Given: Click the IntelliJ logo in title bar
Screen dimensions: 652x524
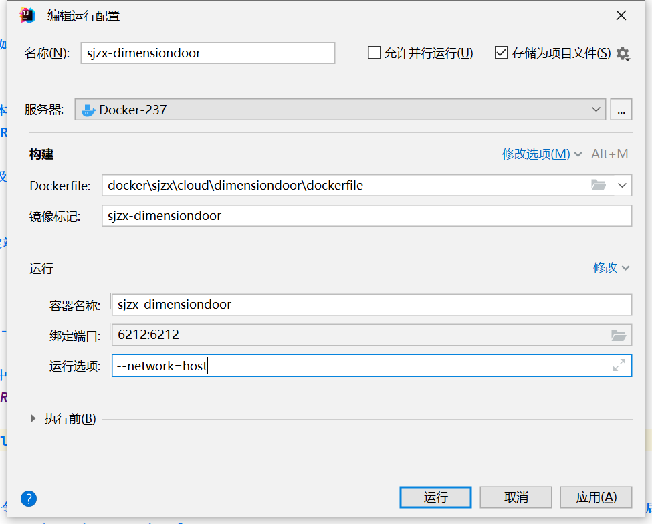Looking at the screenshot, I should (x=27, y=15).
